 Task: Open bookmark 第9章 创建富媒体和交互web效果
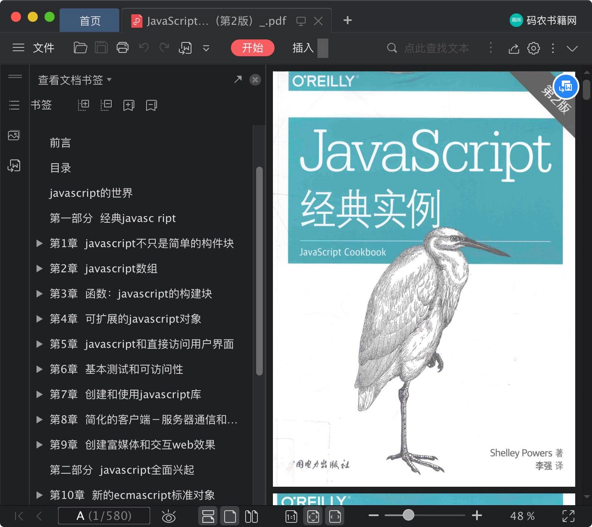click(132, 445)
